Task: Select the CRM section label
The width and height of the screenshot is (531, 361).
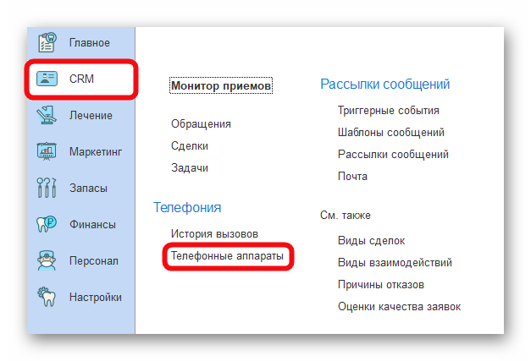Action: tap(81, 79)
